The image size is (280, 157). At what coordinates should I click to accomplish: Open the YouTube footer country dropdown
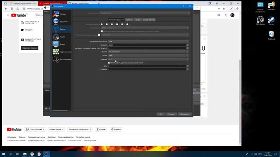[x=56, y=130]
